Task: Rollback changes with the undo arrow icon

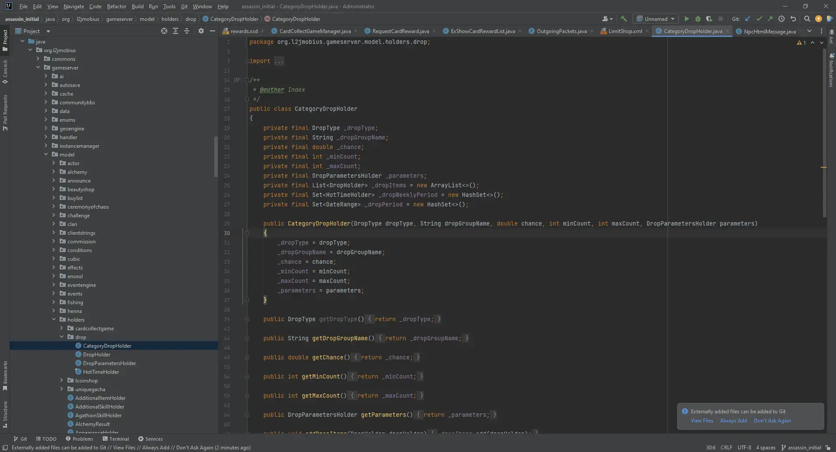Action: (793, 19)
